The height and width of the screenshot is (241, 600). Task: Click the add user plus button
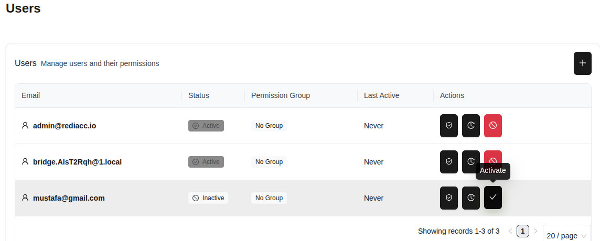point(582,63)
